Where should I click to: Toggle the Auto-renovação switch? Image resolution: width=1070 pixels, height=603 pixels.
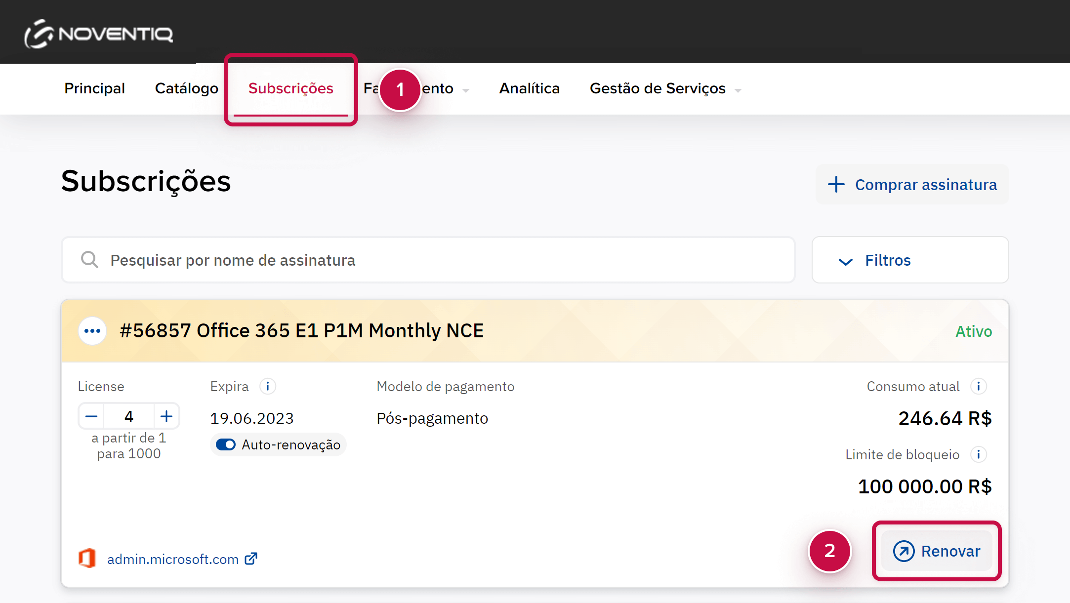click(x=226, y=444)
